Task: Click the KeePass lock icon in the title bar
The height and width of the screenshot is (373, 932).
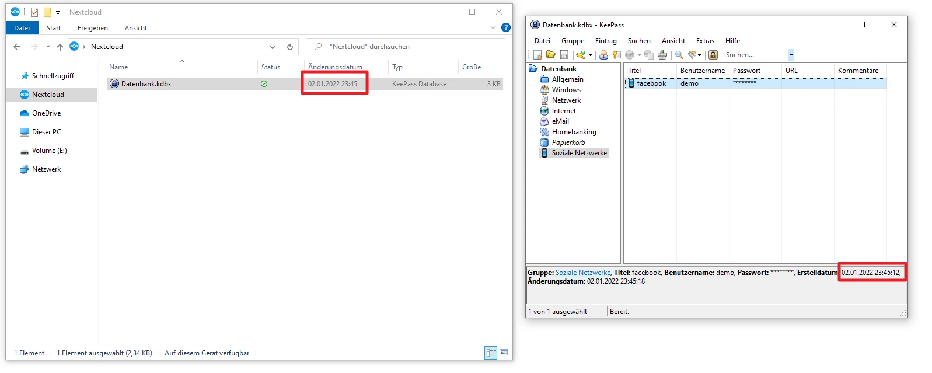Action: point(535,25)
